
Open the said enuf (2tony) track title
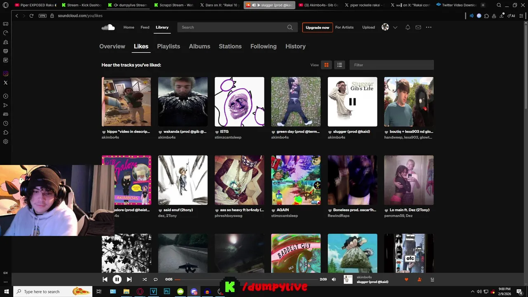pyautogui.click(x=178, y=210)
